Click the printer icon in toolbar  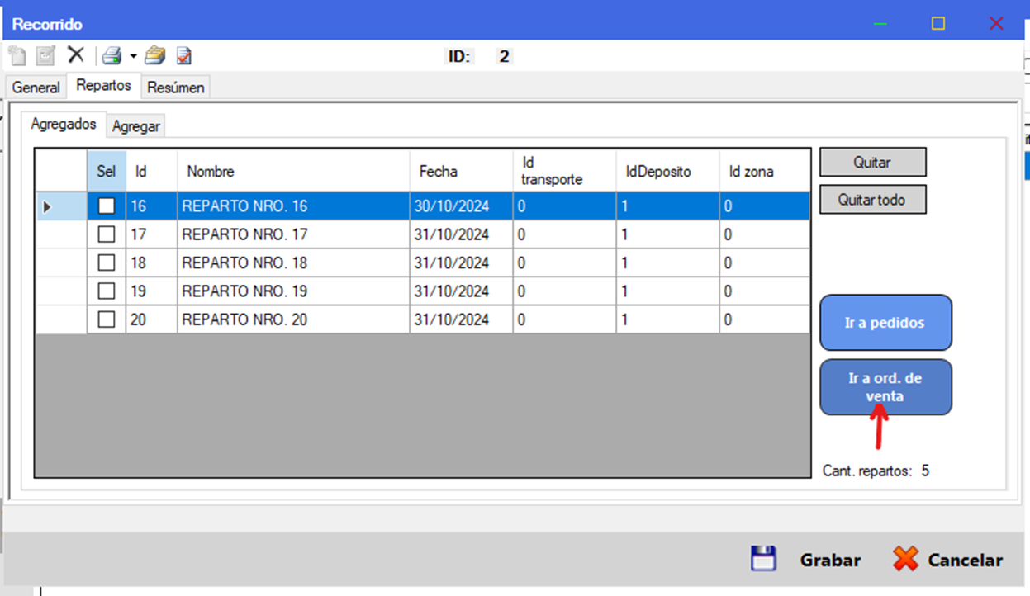[x=112, y=55]
